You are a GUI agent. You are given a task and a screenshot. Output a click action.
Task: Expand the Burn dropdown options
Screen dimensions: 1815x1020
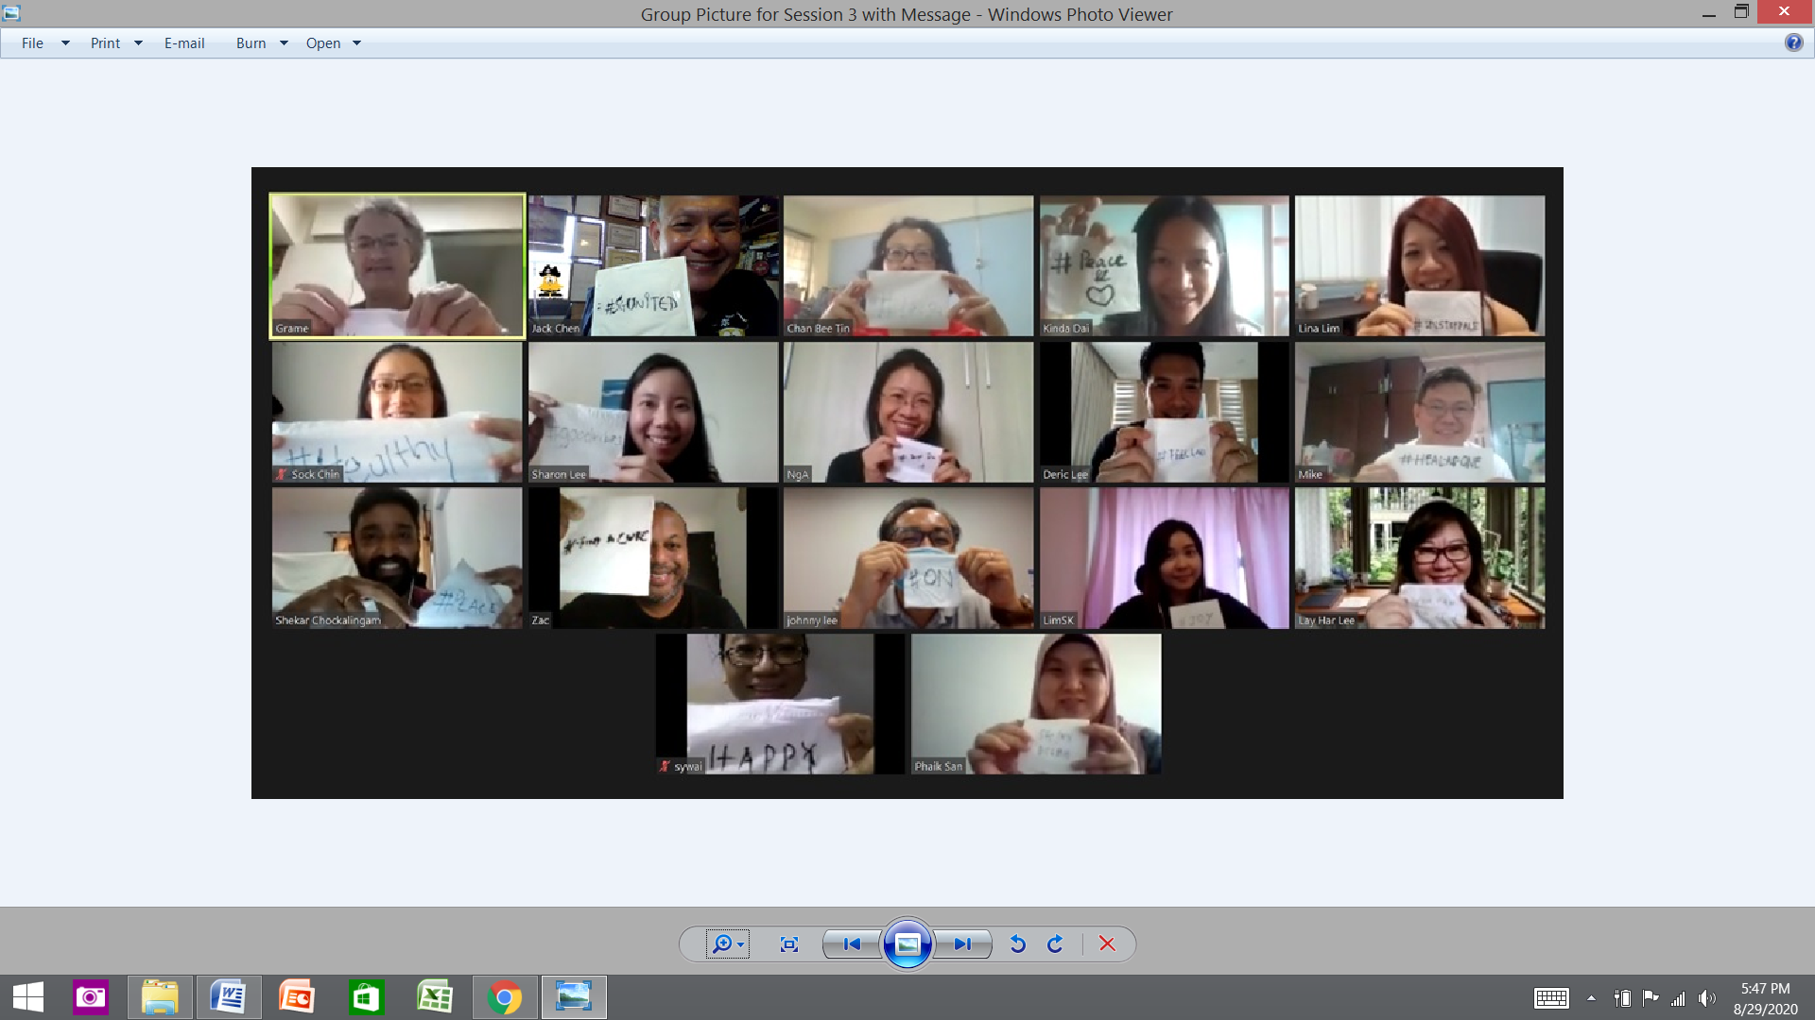[x=285, y=42]
